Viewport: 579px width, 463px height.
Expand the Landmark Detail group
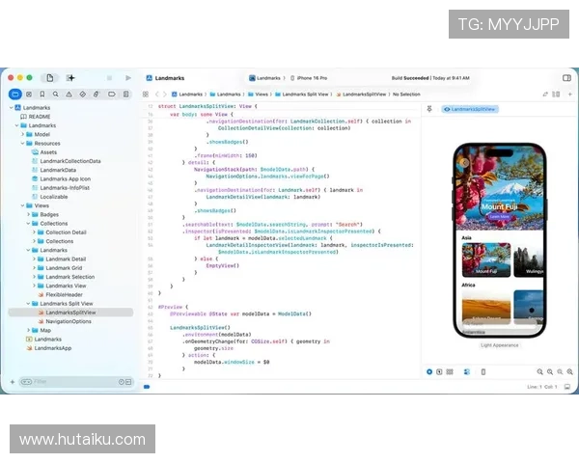tap(35, 259)
